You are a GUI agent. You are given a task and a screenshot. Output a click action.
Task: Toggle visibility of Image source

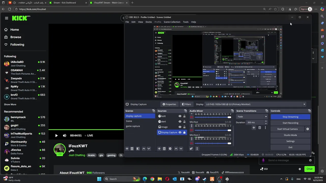(x=180, y=127)
